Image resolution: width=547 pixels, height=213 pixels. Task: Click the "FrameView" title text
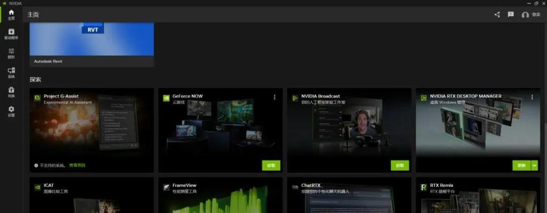click(184, 185)
